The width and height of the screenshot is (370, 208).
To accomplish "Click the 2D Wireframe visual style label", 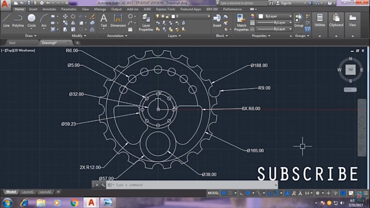I will [23, 51].
